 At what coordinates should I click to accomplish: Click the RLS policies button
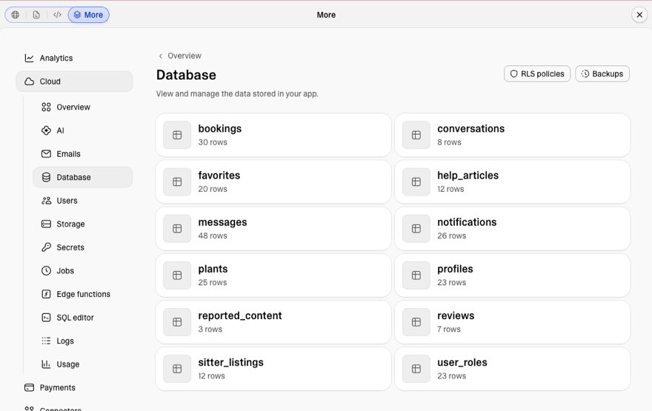point(537,74)
